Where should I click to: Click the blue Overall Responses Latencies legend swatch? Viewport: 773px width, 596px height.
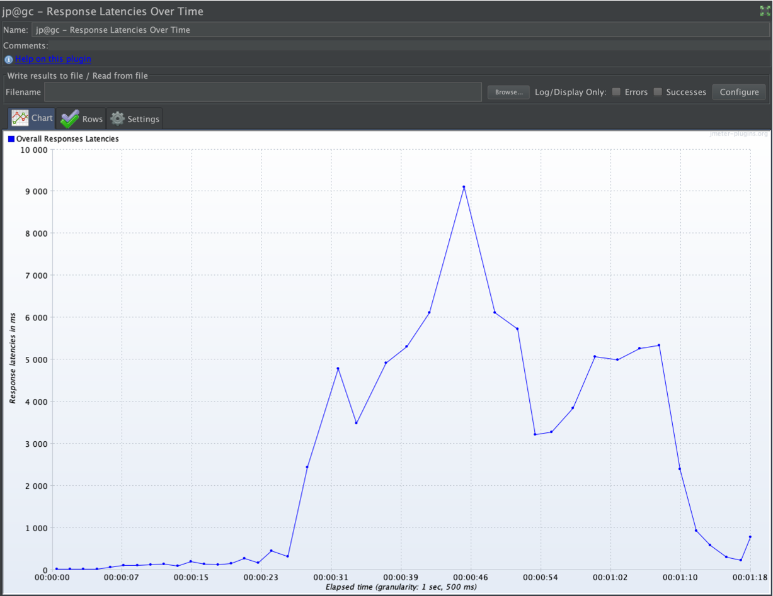click(11, 138)
